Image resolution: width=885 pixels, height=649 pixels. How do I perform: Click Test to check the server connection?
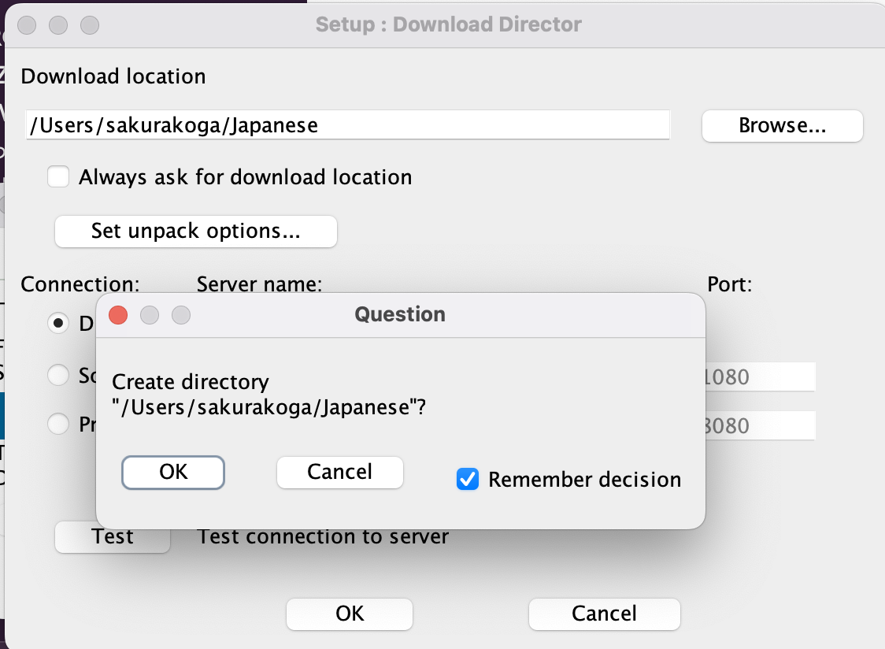click(112, 536)
